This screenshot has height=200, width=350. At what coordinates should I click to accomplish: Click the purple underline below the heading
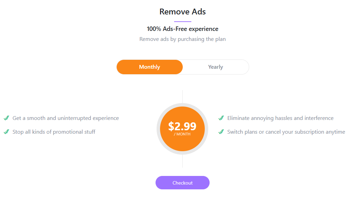click(x=182, y=22)
